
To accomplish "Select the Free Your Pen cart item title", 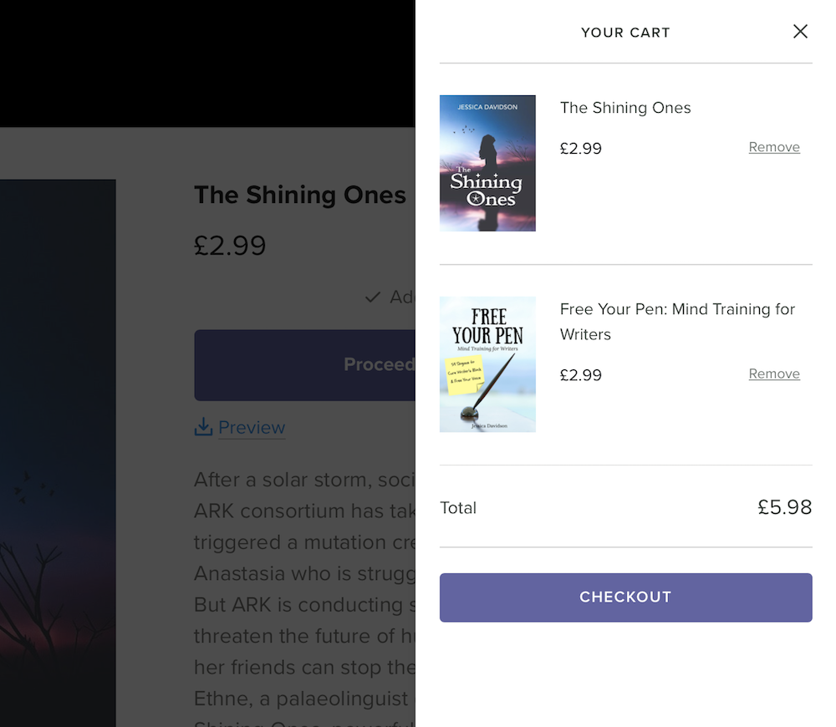I will coord(677,319).
